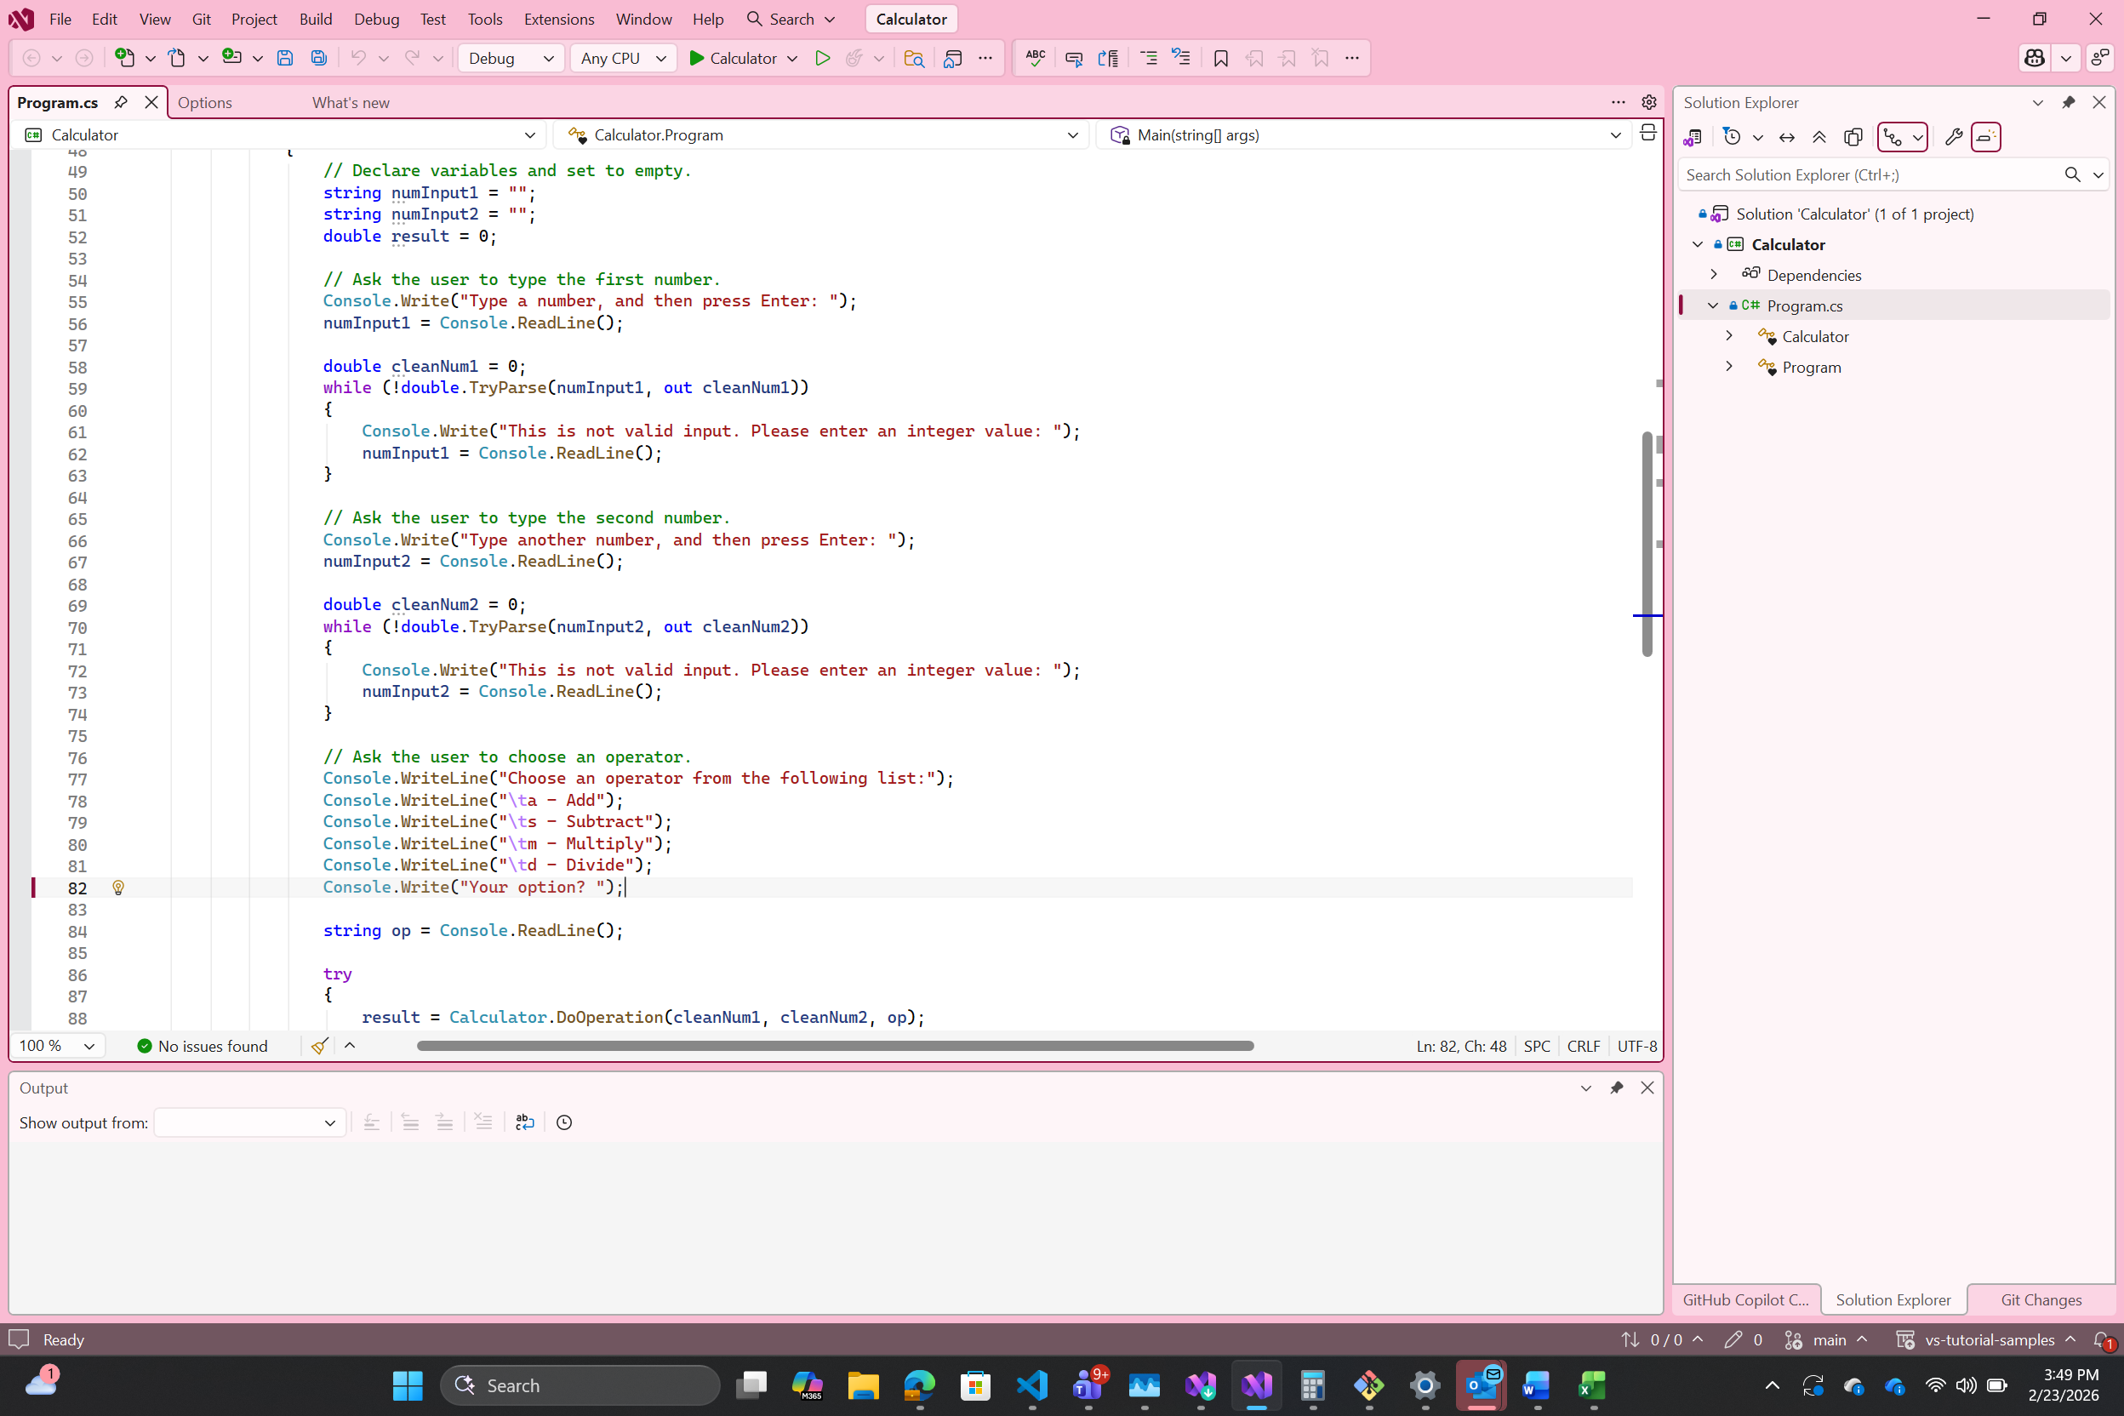Click the main branch in status bar

tap(1828, 1340)
